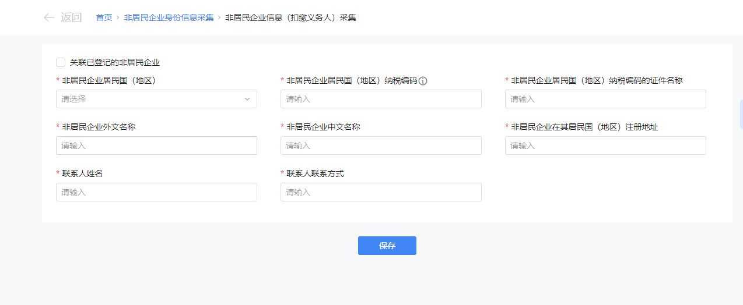Screen dimensions: 743x305
Task: Open 非居民企业身份信息采集 breadcrumb link
Action: tap(169, 17)
